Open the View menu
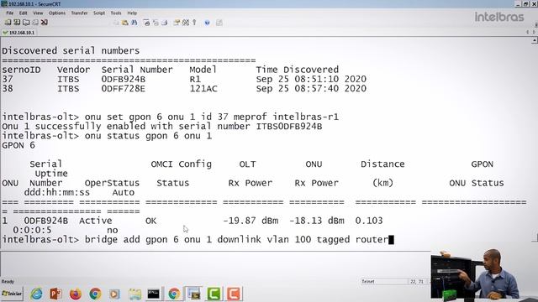This screenshot has width=538, height=302. pos(38,13)
